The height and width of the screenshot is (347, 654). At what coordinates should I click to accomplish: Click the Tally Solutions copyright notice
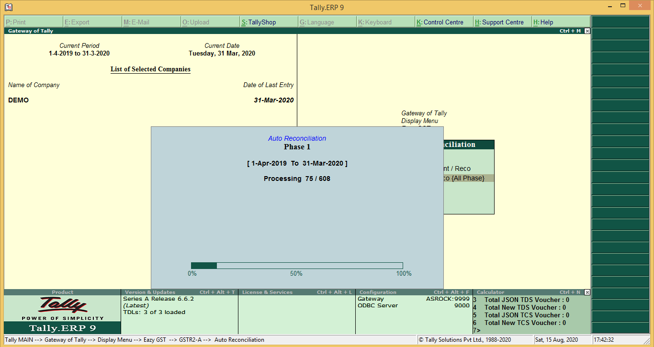[x=464, y=340]
